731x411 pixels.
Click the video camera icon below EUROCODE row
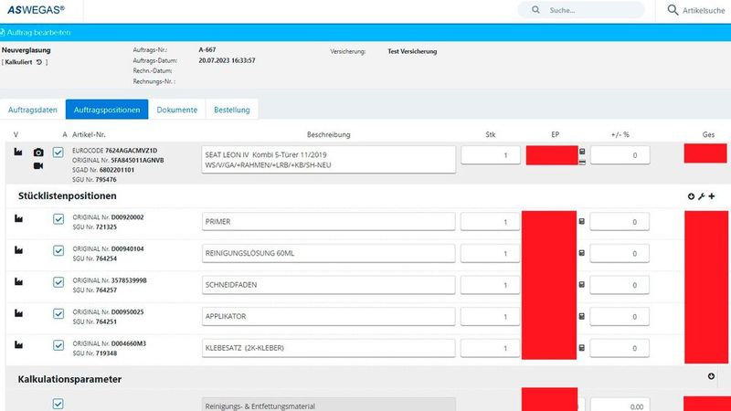point(38,166)
